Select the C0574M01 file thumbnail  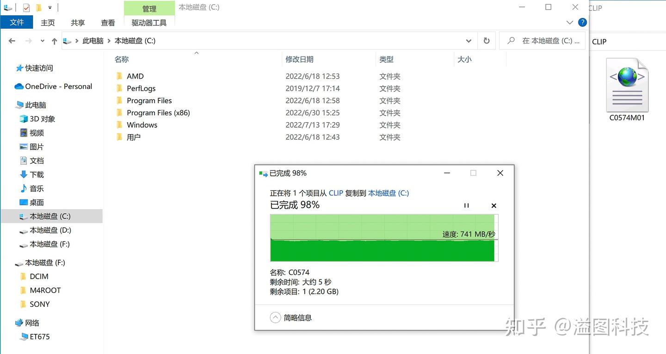pos(627,85)
